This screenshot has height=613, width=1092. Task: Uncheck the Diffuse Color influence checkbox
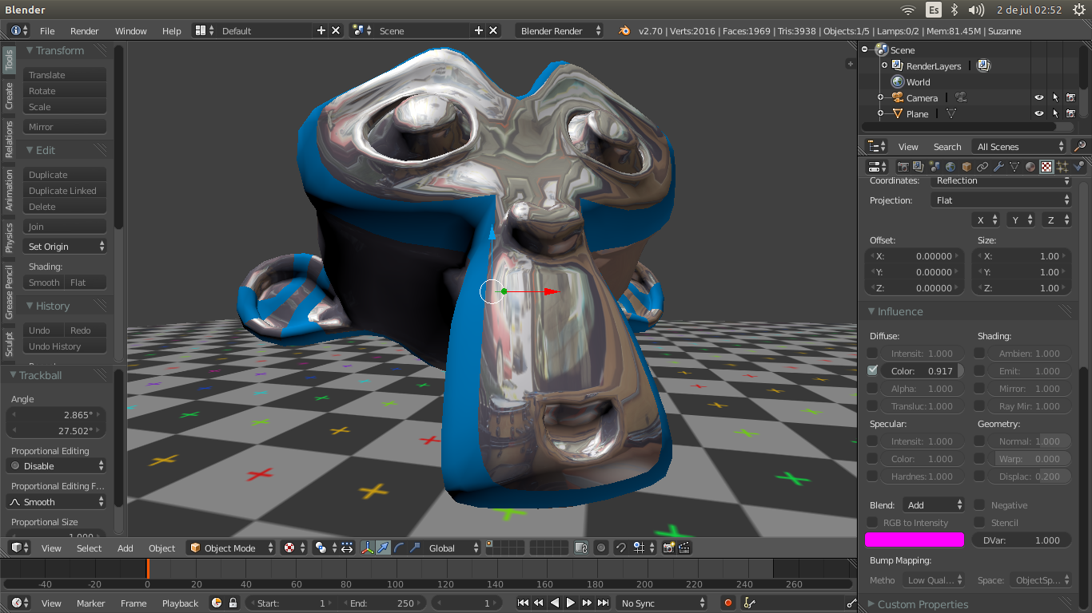[x=872, y=371]
